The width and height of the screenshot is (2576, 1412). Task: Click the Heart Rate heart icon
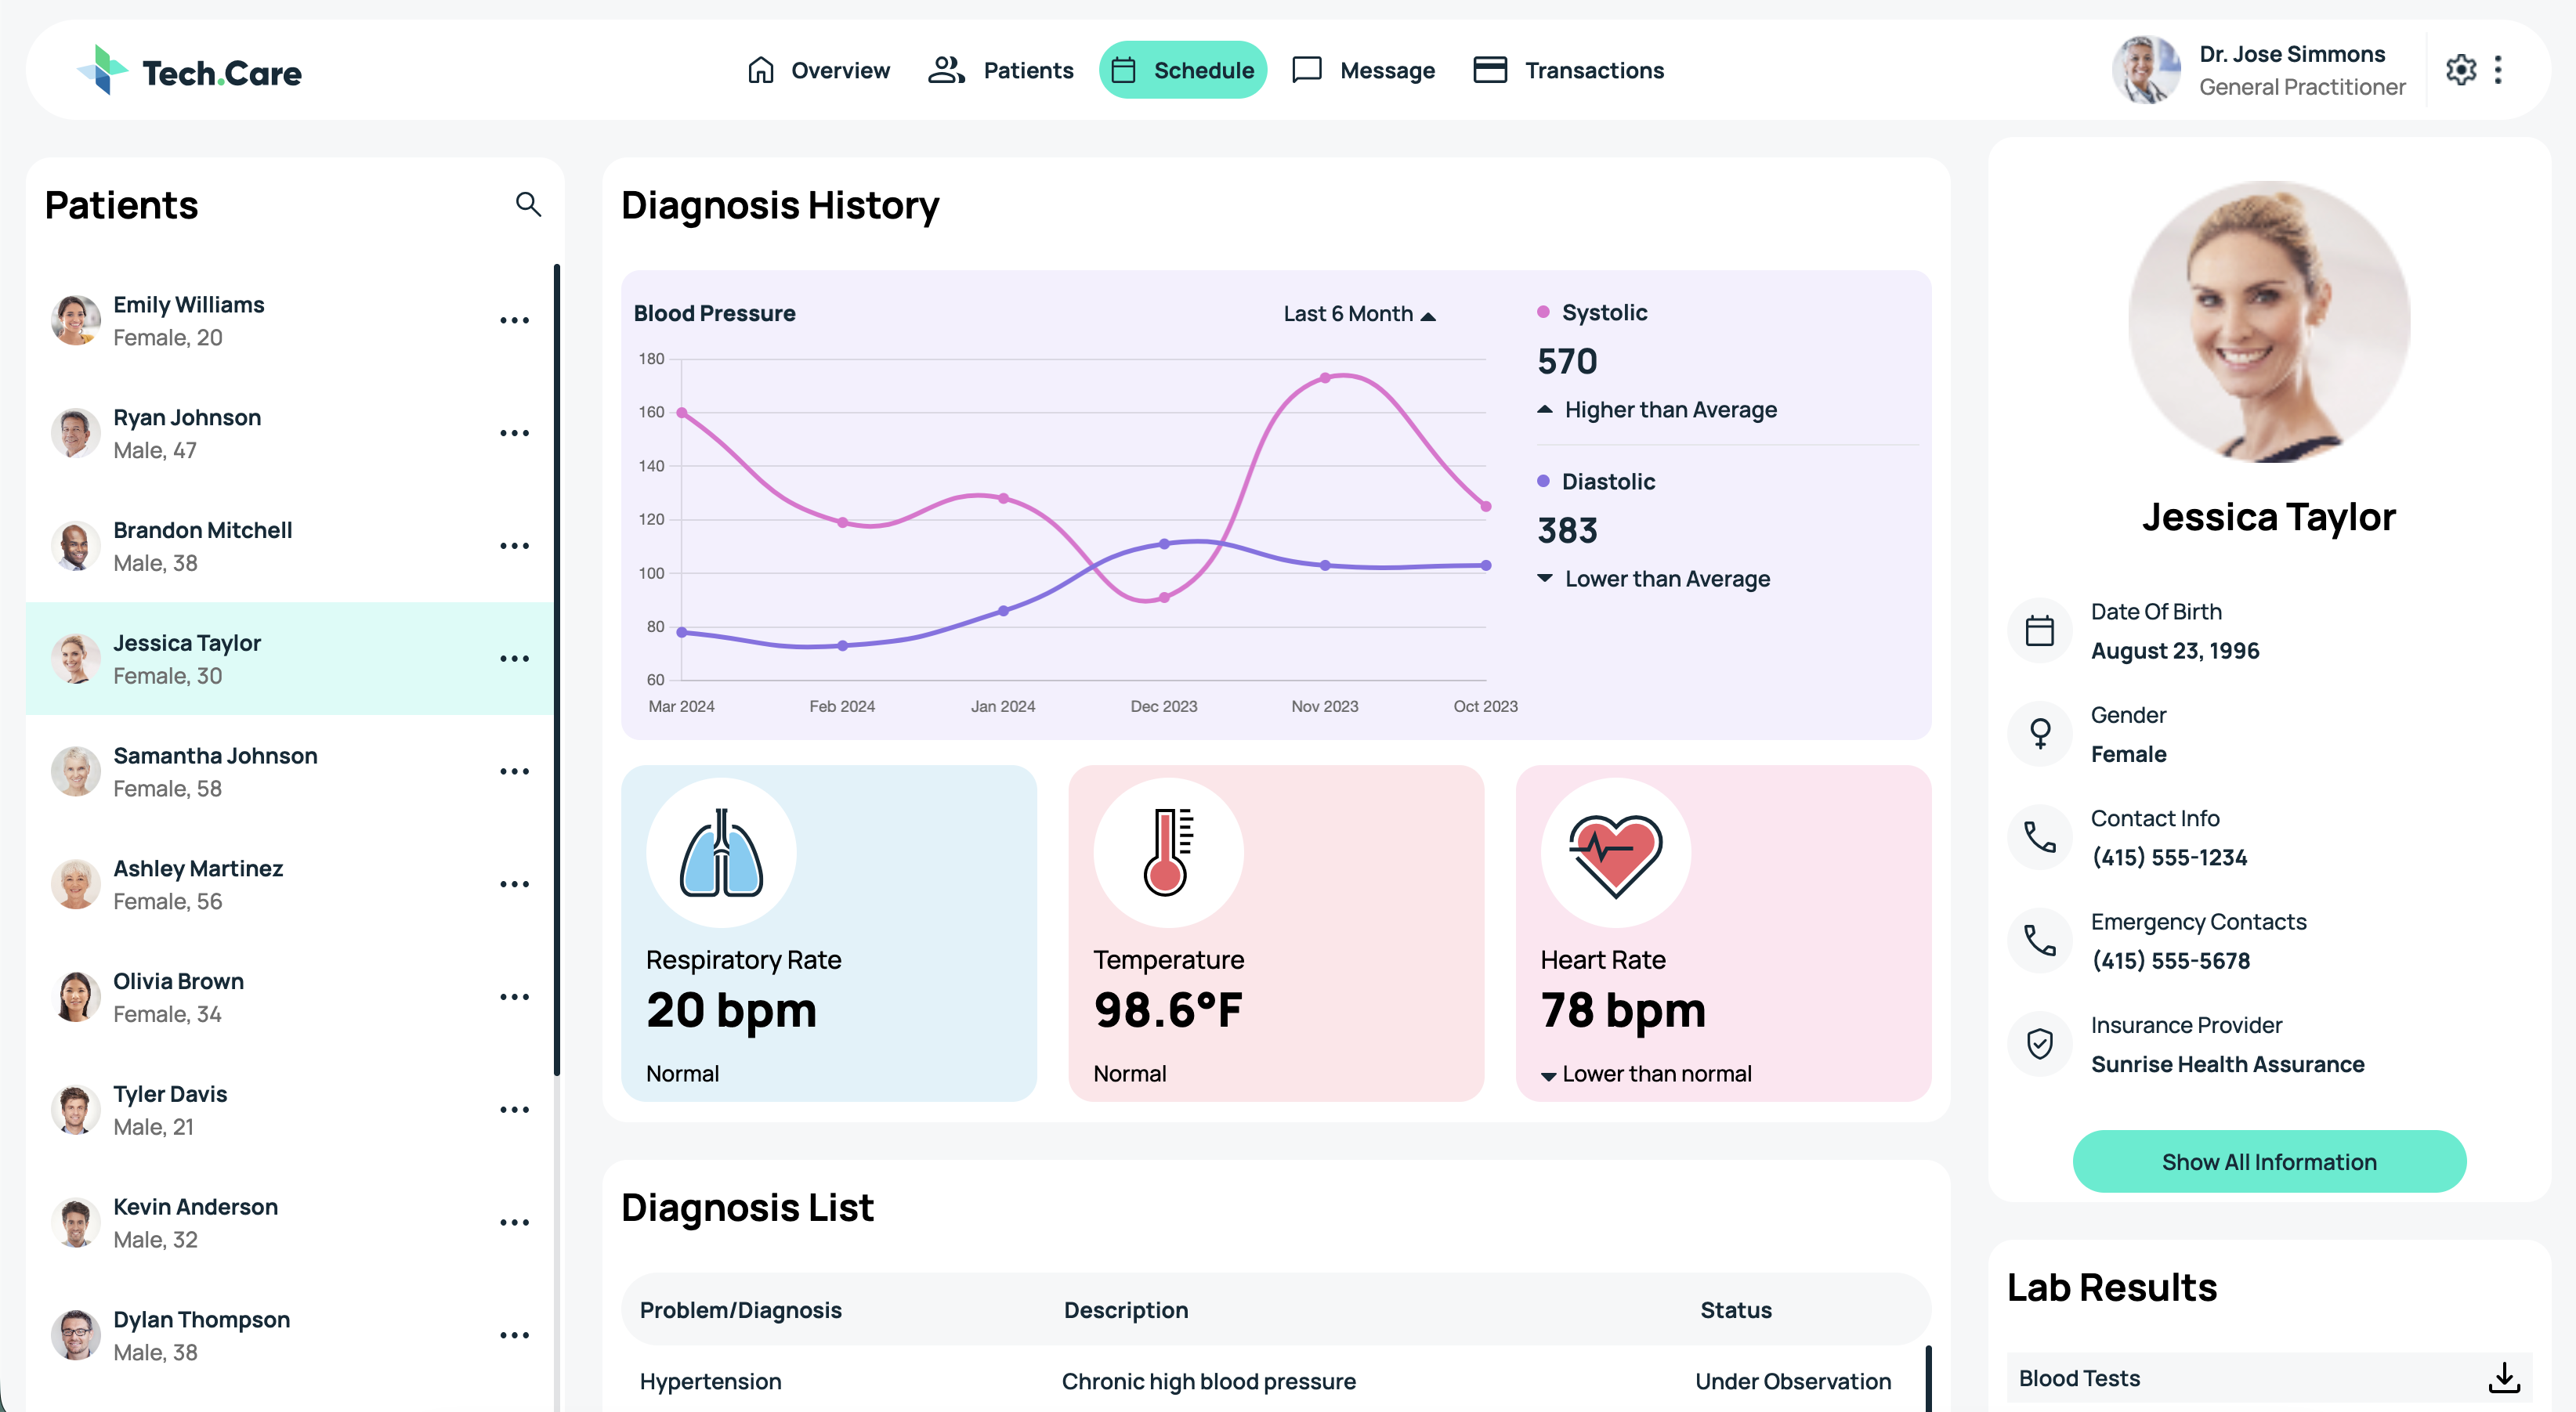(1615, 852)
